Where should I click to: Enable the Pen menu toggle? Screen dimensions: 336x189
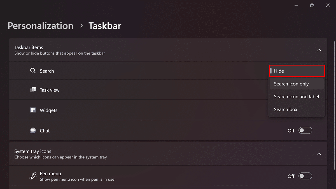(x=305, y=176)
